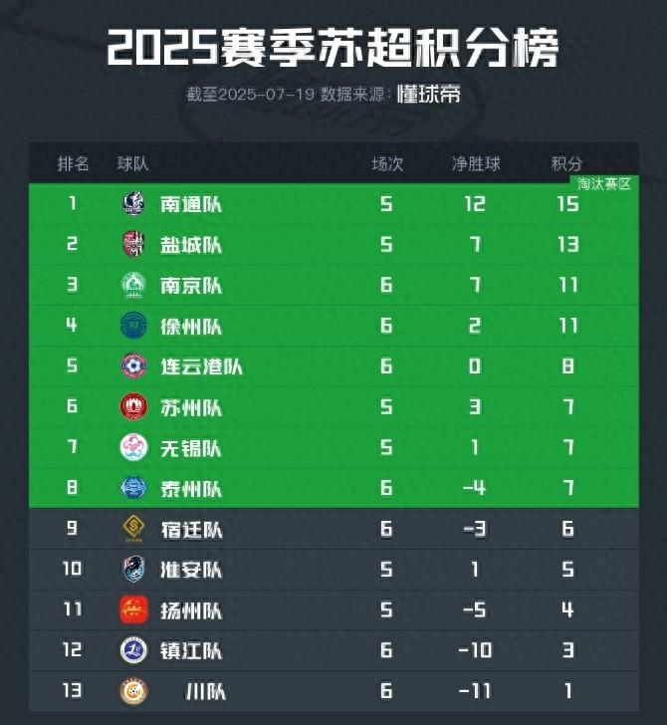The height and width of the screenshot is (725, 667).
Task: Click the 南通队 team logo
Action: [133, 204]
